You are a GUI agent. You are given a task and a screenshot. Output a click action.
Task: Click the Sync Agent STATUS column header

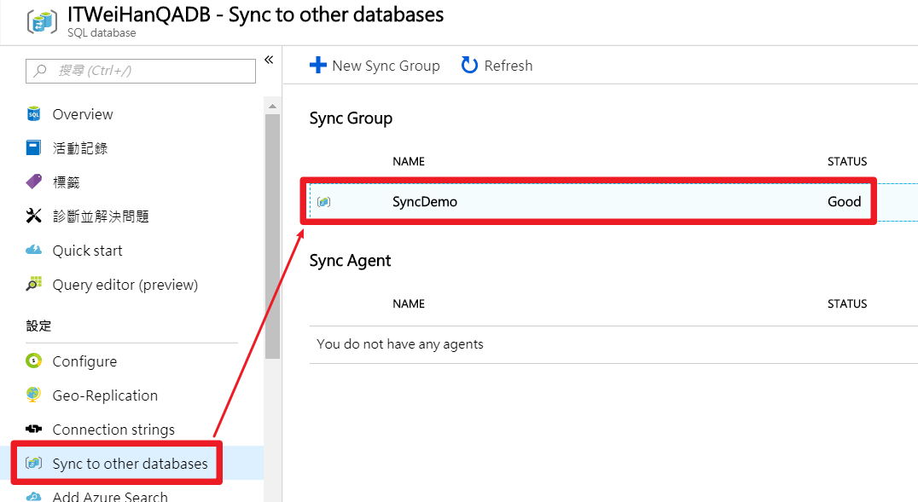pos(847,303)
